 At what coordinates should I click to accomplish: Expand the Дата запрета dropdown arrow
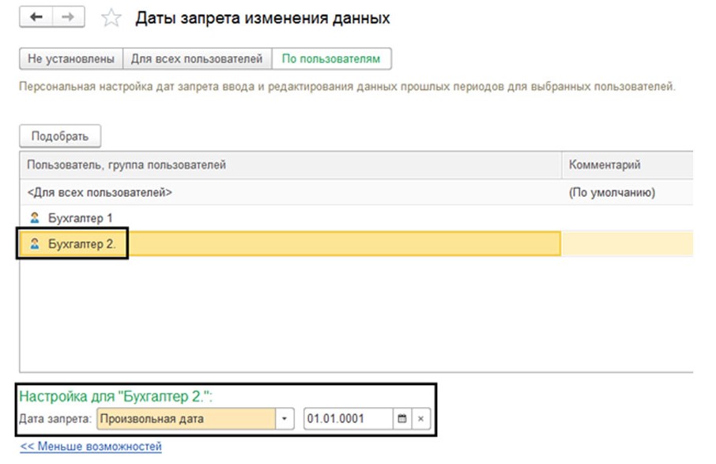[x=284, y=419]
